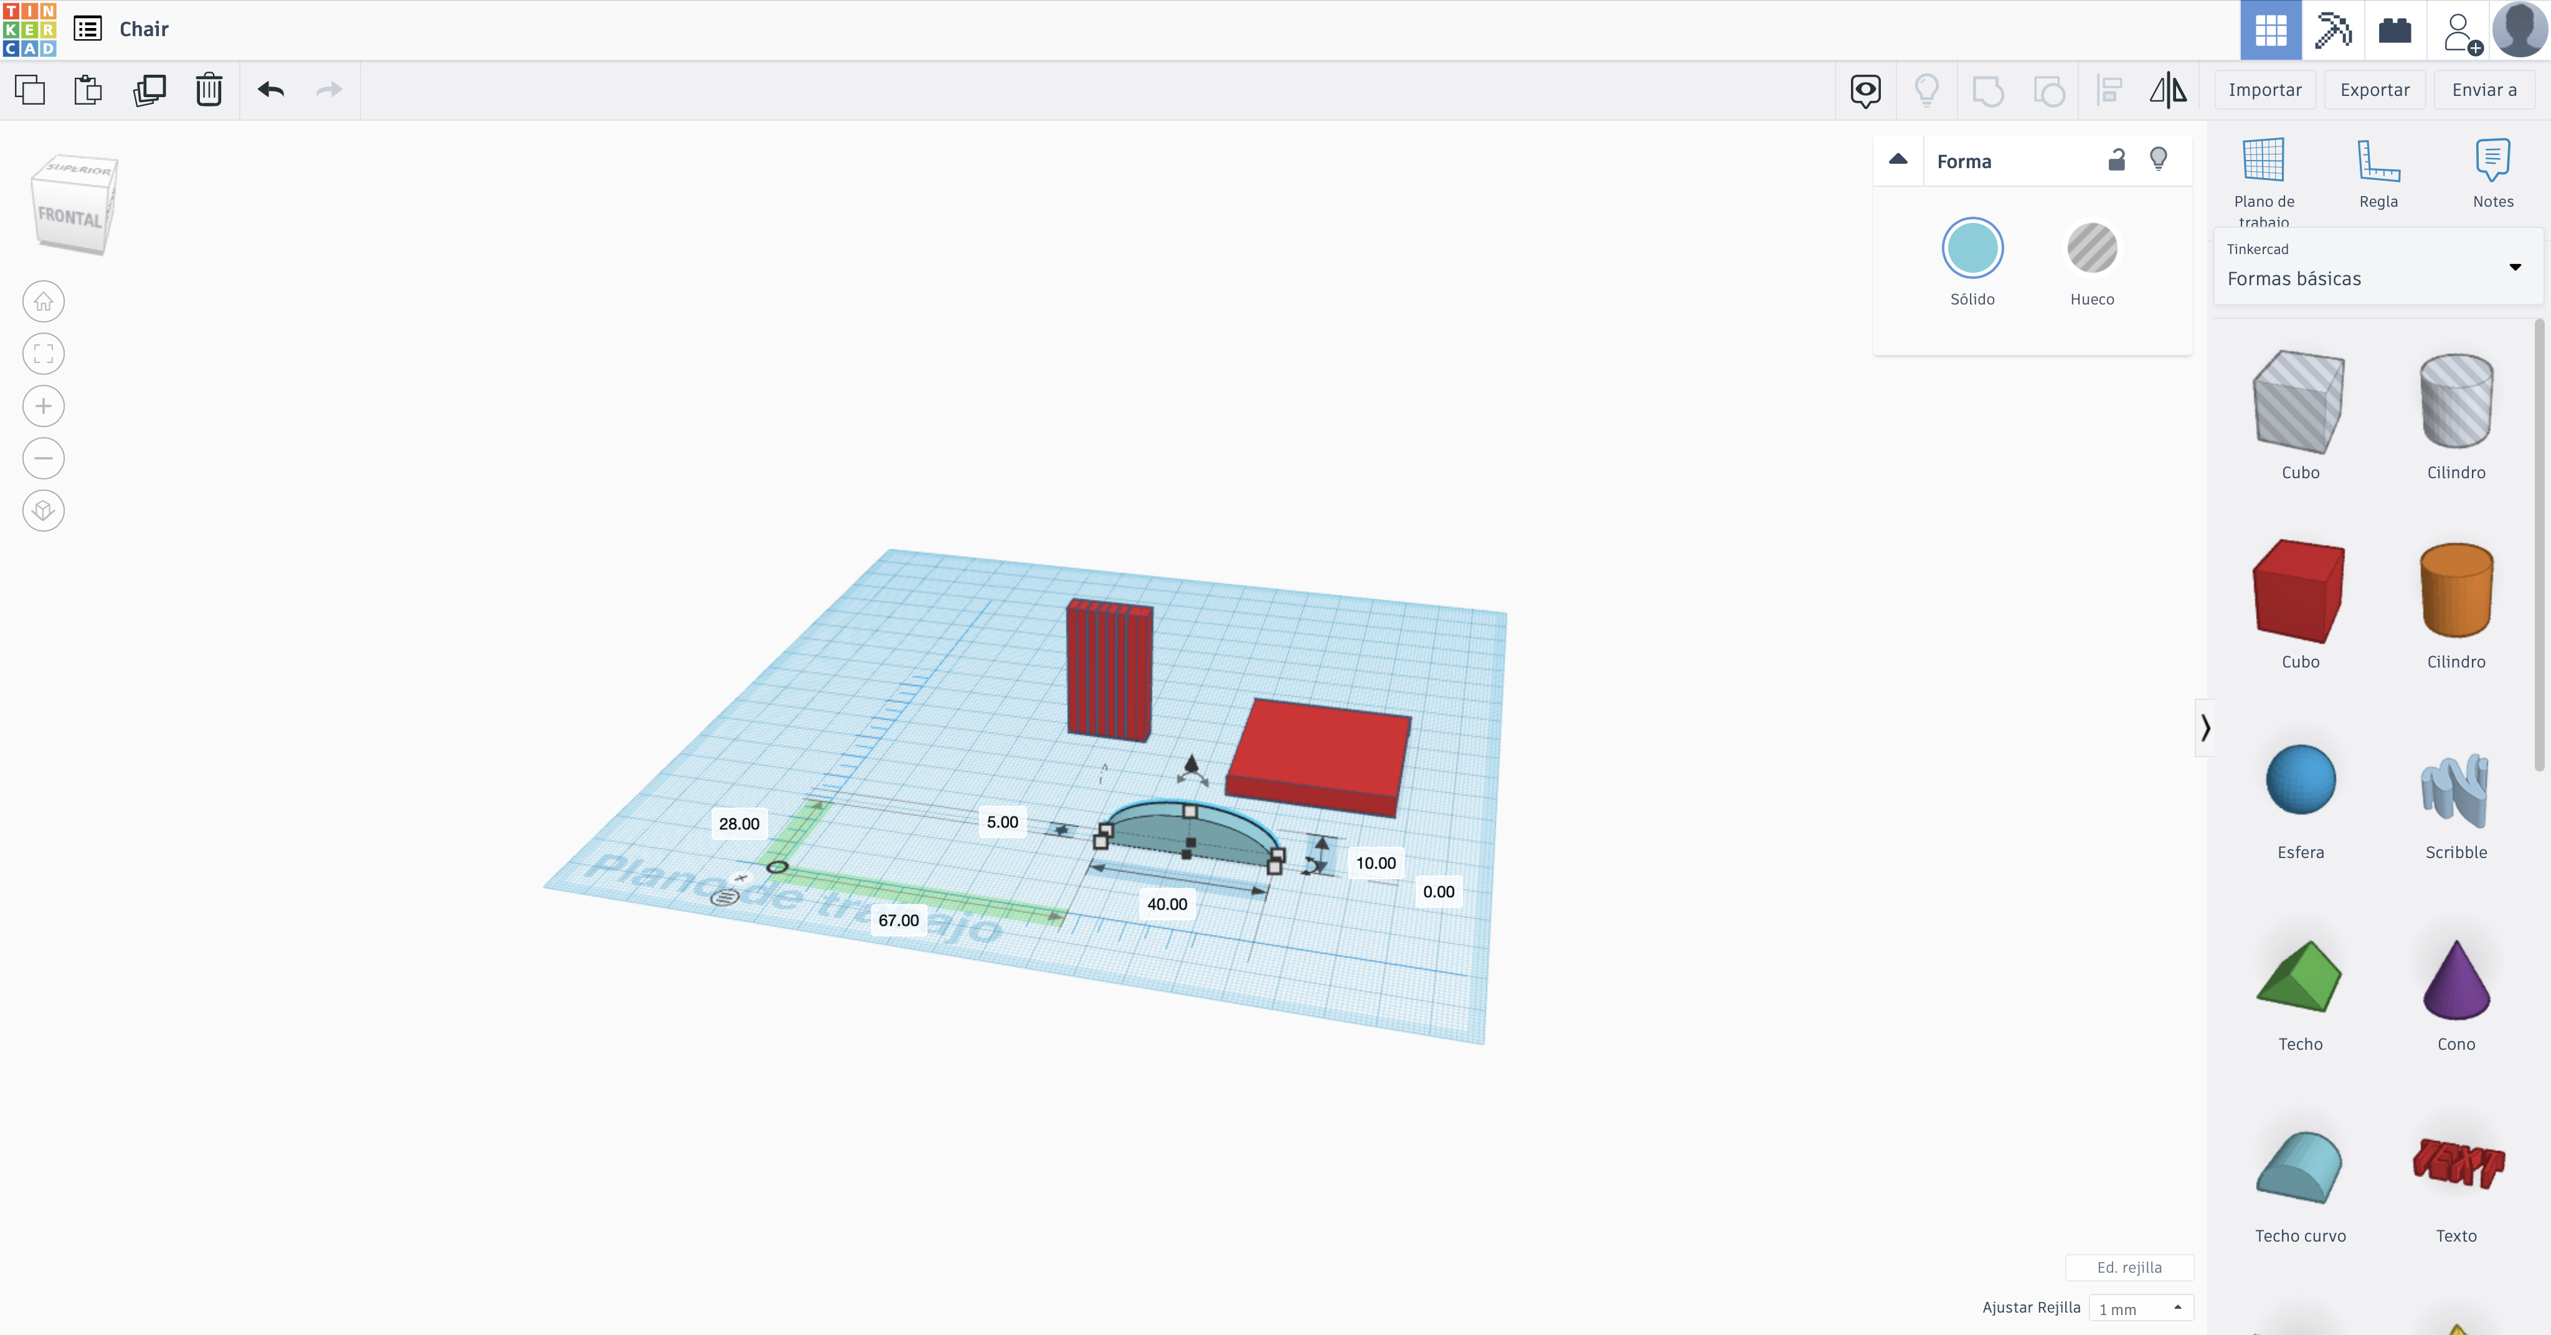This screenshot has width=2551, height=1335.
Task: Select the Undo tool in toolbar
Action: 270,90
